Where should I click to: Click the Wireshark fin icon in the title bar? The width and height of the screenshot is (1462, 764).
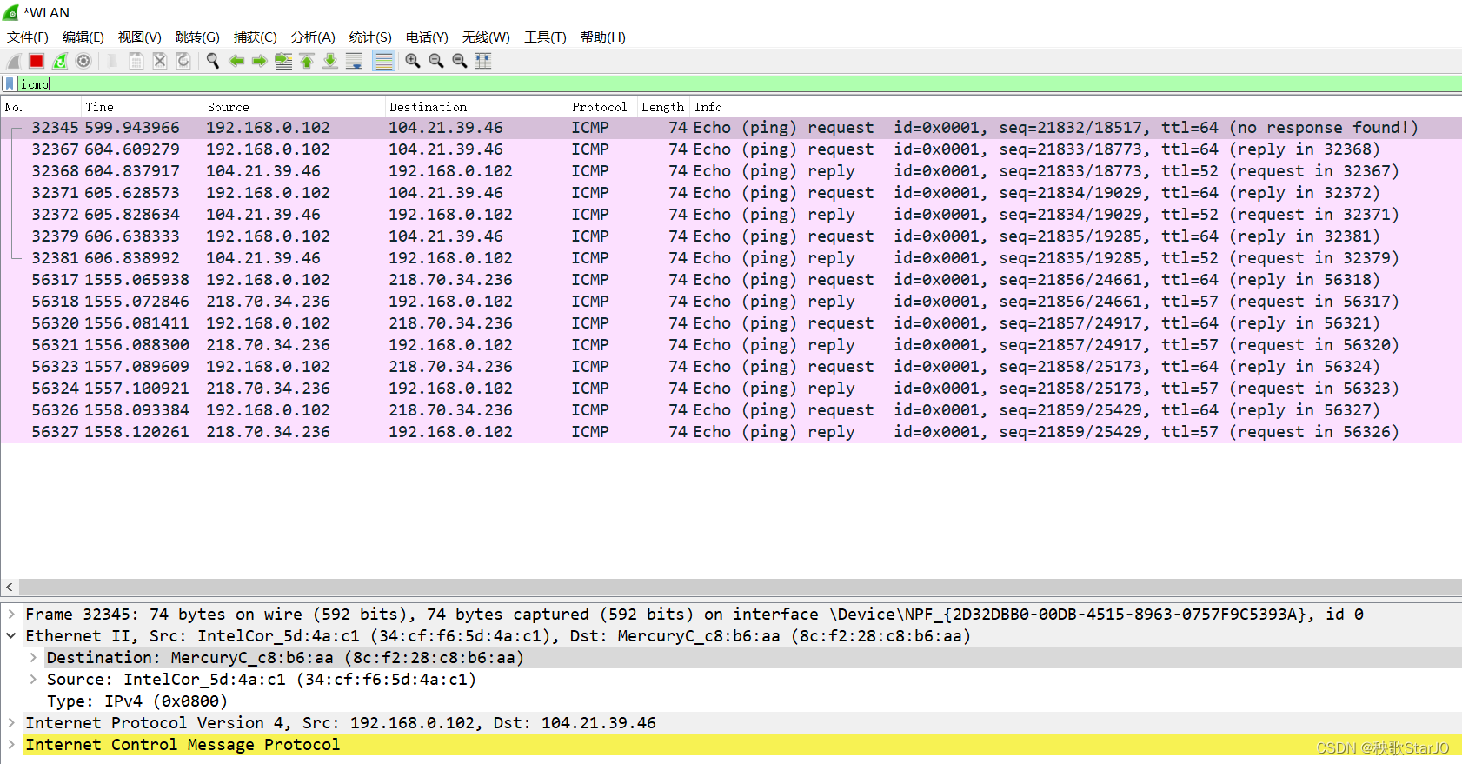(x=10, y=13)
